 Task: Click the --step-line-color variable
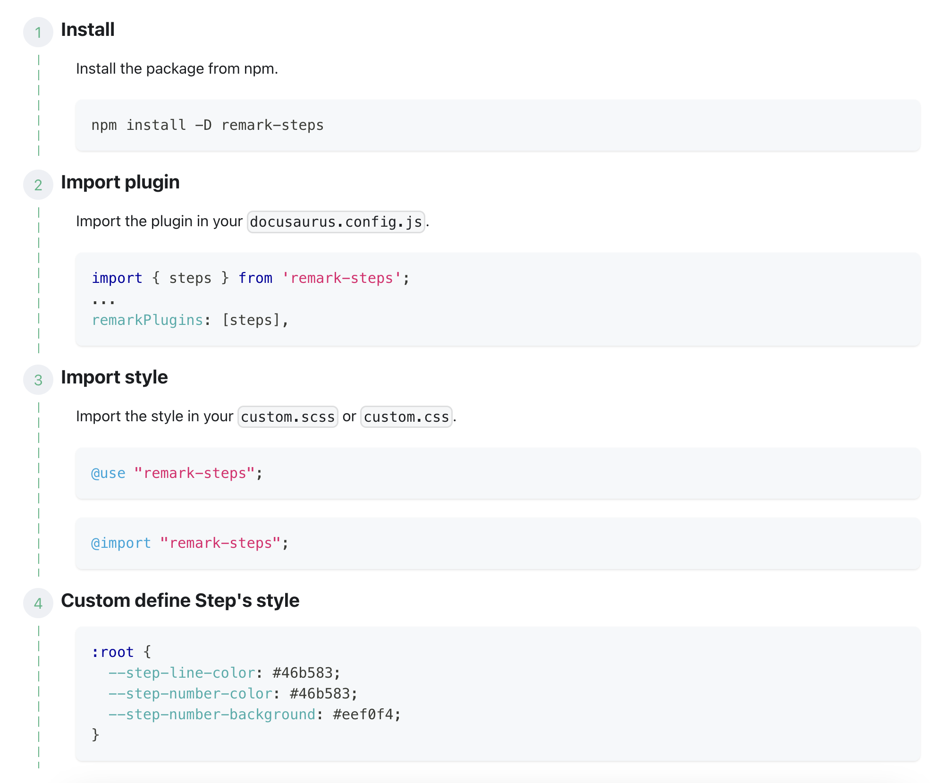tap(182, 673)
